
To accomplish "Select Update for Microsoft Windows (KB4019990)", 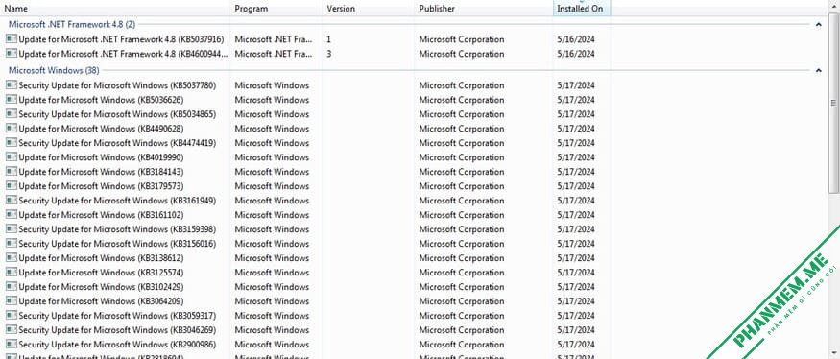I will (x=101, y=157).
